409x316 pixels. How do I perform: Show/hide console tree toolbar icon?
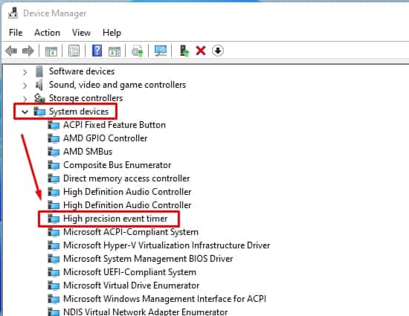(51, 51)
